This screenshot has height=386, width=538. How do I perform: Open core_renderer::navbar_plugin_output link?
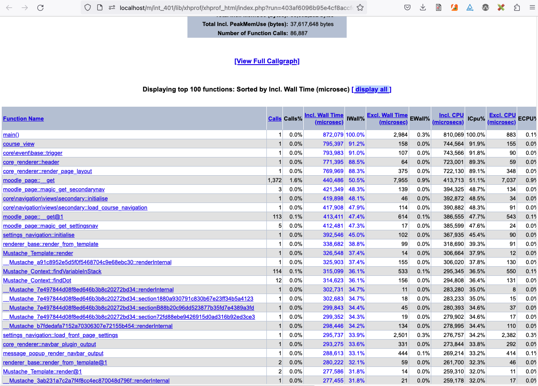49,344
